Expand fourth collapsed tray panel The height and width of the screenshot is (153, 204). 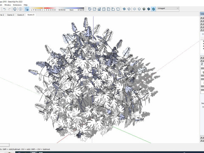coord(202,27)
